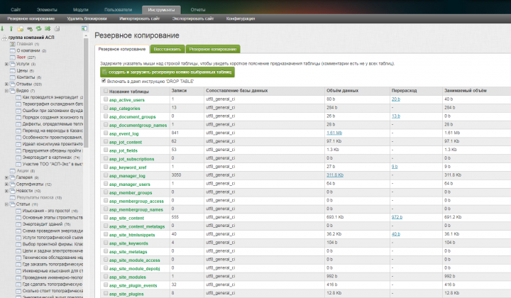Viewport: 511px width, 298px height.
Task: Expand the Услуги tree node
Action: tap(6, 64)
